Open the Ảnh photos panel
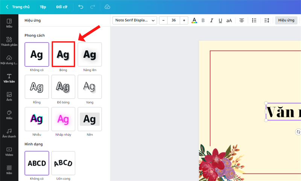The height and width of the screenshot is (181, 301). (9, 97)
